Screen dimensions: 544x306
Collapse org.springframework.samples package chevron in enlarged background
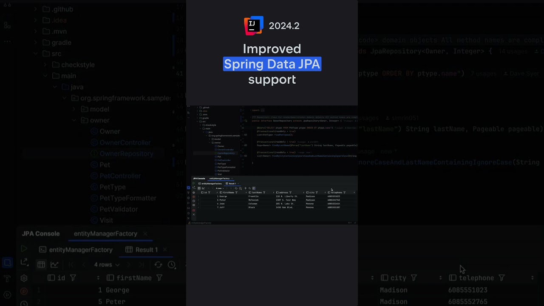(65, 98)
